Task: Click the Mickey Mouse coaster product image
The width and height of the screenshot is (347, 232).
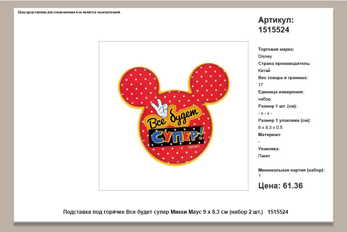Action: point(173,116)
